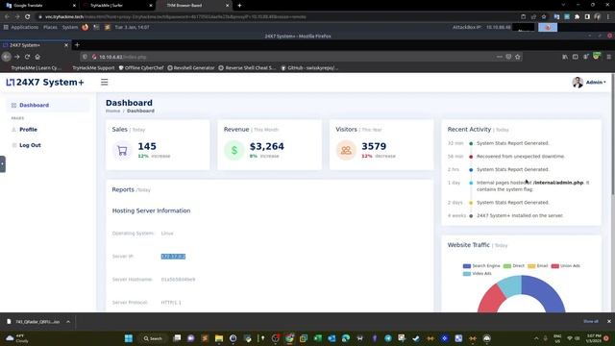Expand the left edge side panel handle

pos(2,164)
